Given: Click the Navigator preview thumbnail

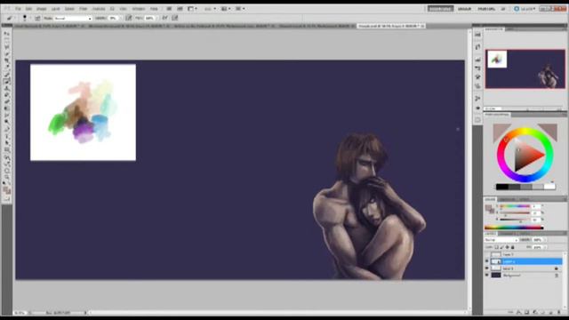Looking at the screenshot, I should (525, 69).
